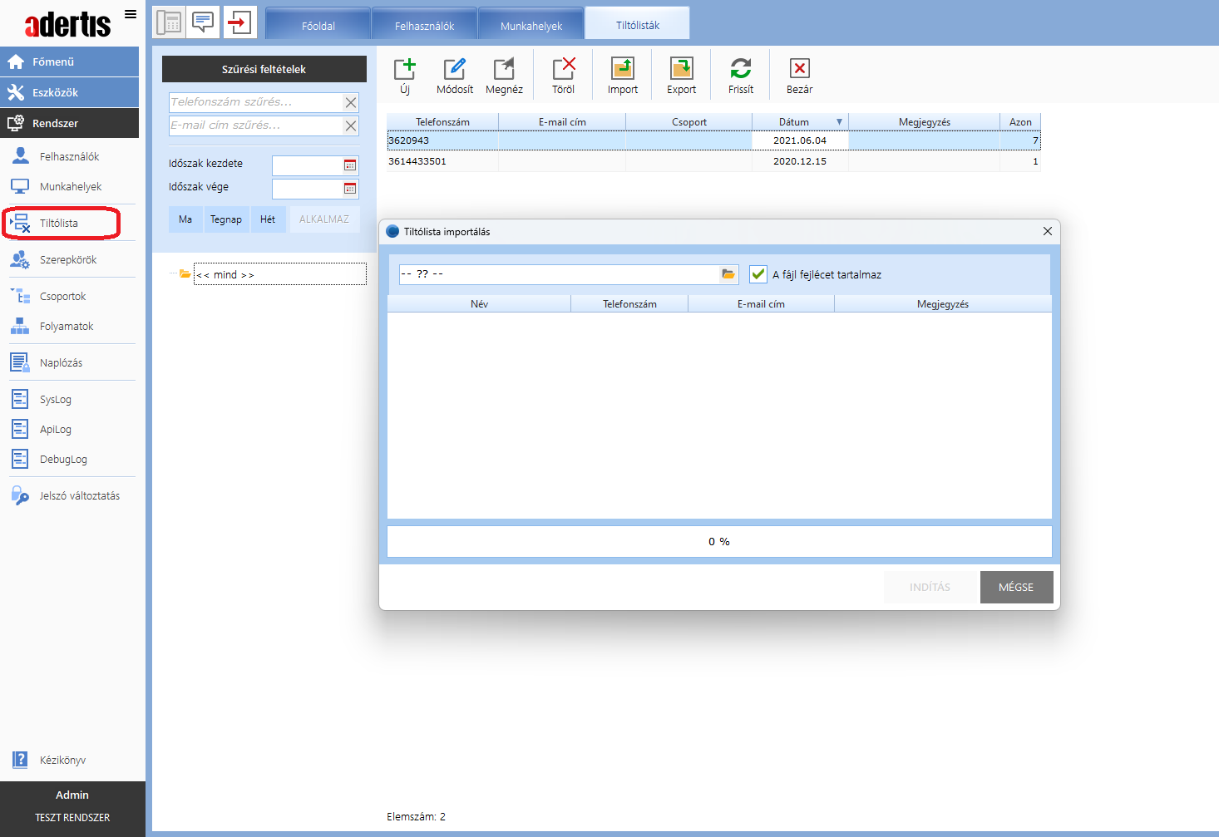The width and height of the screenshot is (1219, 837).
Task: Refresh the list with Frissít
Action: (x=740, y=69)
